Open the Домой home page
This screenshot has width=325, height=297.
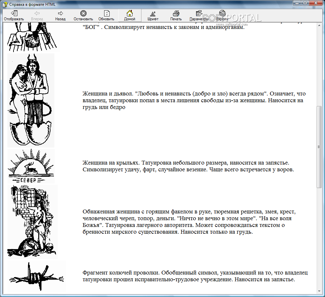pyautogui.click(x=130, y=15)
